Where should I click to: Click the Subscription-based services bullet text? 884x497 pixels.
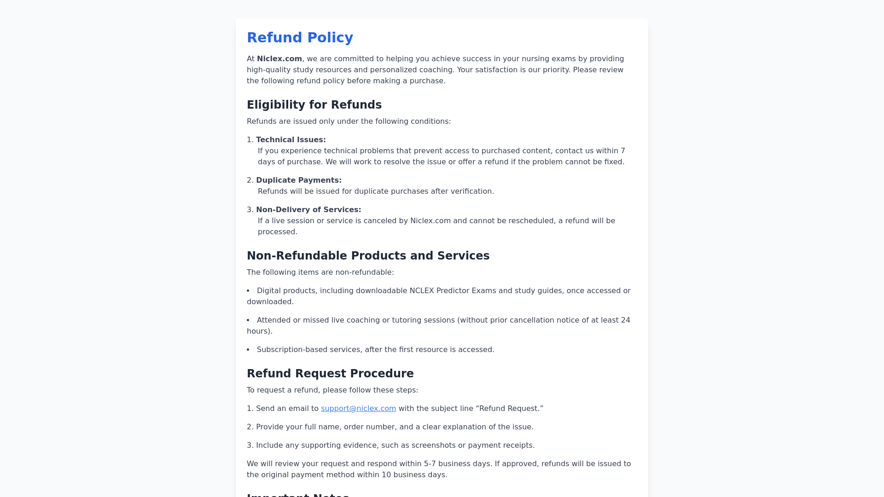pos(375,350)
